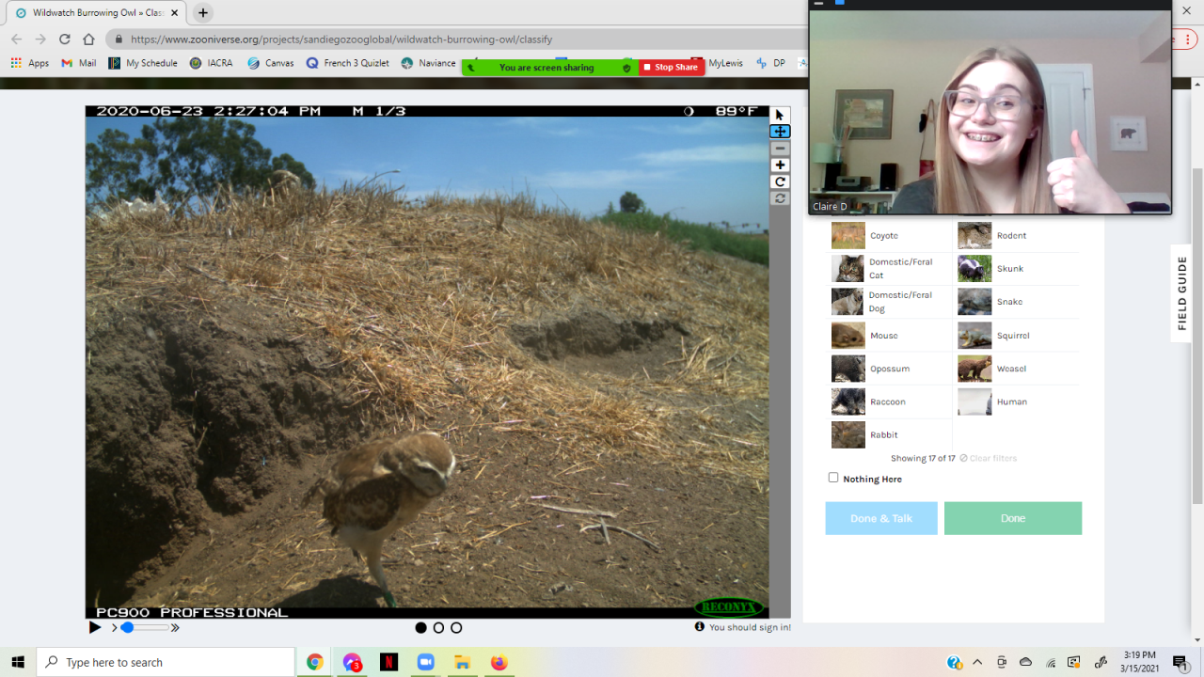Viewport: 1204px width, 677px height.
Task: Play the image sequence
Action: pyautogui.click(x=95, y=627)
